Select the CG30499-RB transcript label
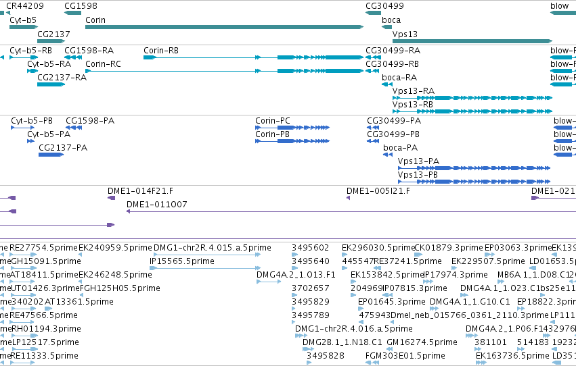This screenshot has height=366, width=576. pyautogui.click(x=392, y=64)
